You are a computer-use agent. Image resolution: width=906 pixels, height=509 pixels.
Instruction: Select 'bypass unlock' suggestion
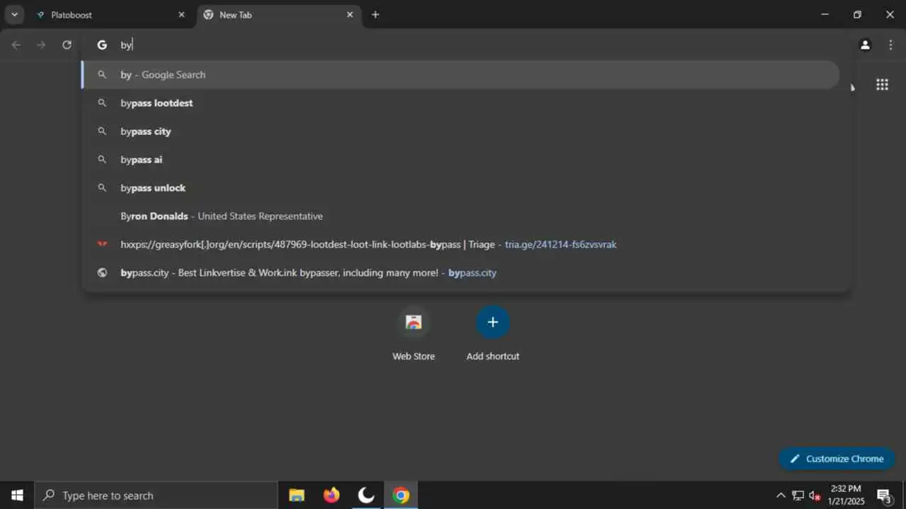(460, 188)
